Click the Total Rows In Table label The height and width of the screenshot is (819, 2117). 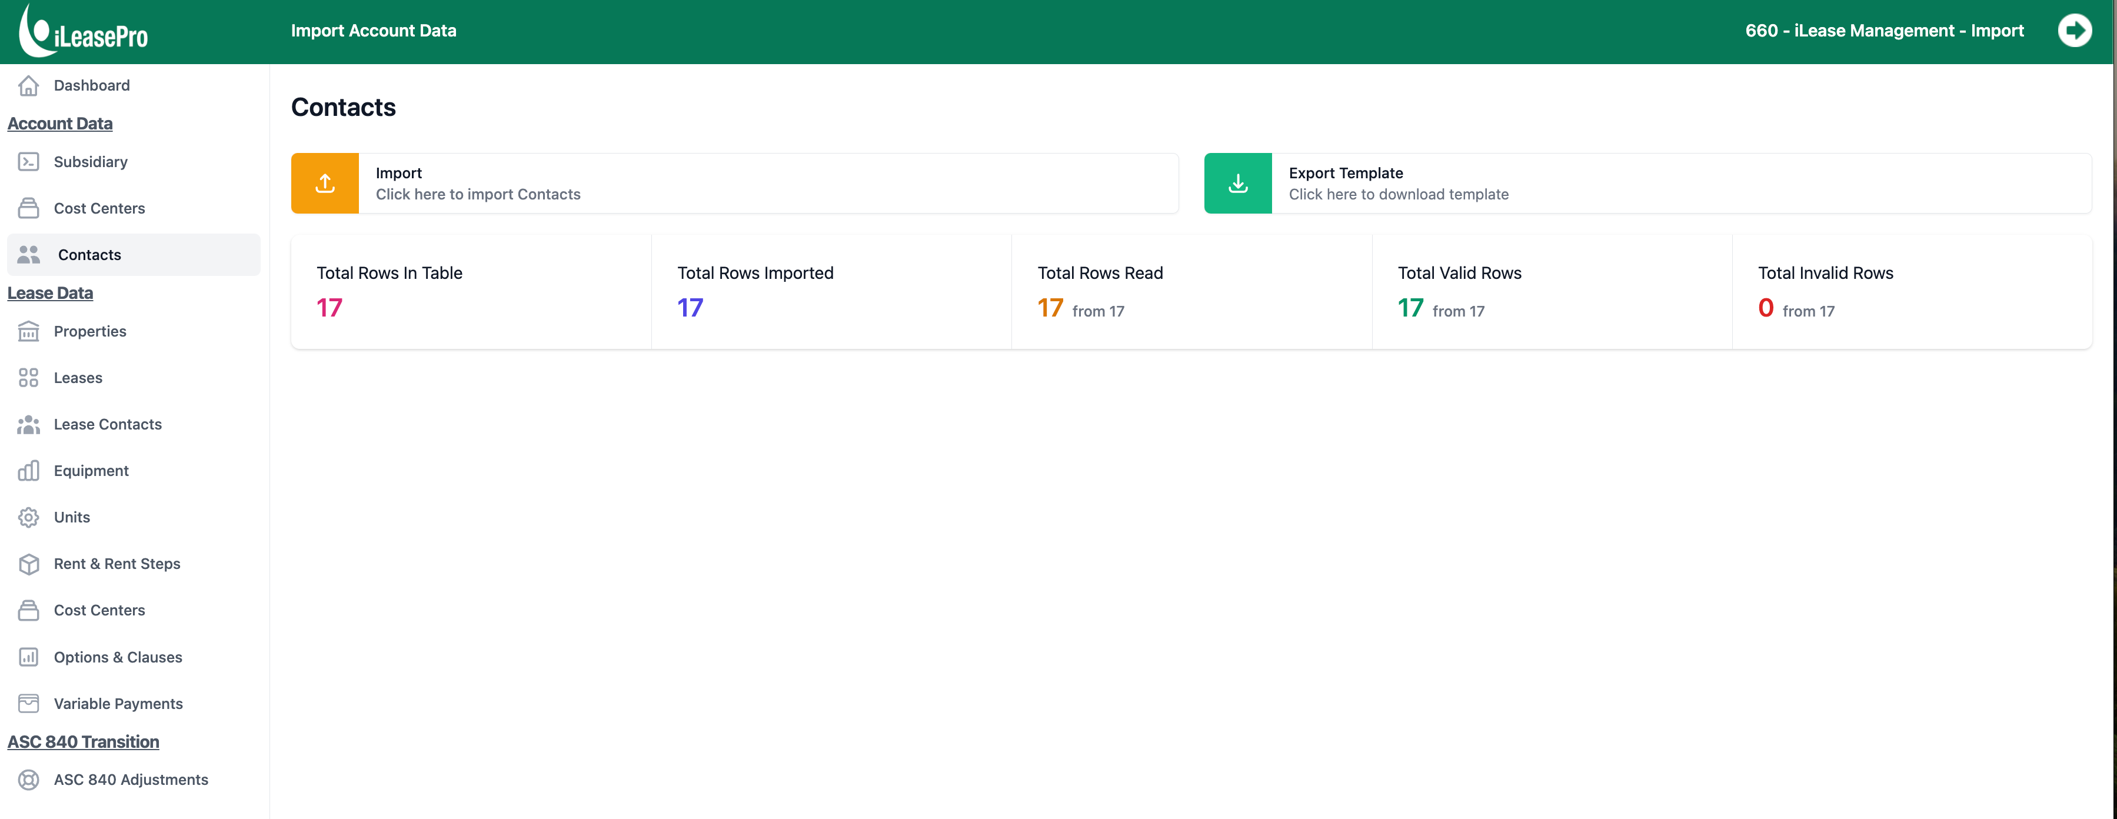pyautogui.click(x=390, y=274)
